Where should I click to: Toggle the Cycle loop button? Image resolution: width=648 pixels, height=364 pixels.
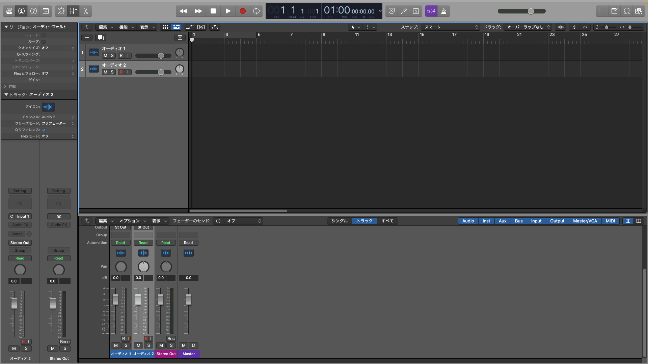[x=256, y=11]
